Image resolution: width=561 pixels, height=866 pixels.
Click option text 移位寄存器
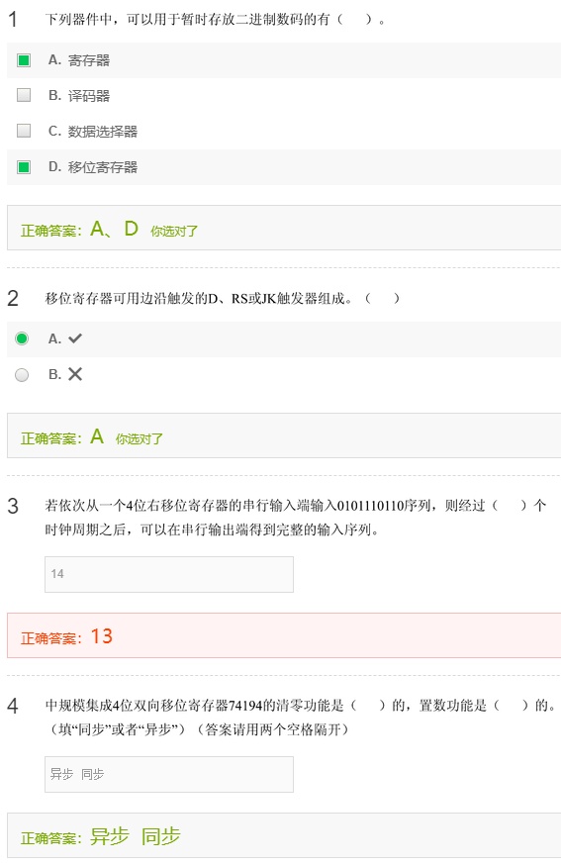[103, 167]
